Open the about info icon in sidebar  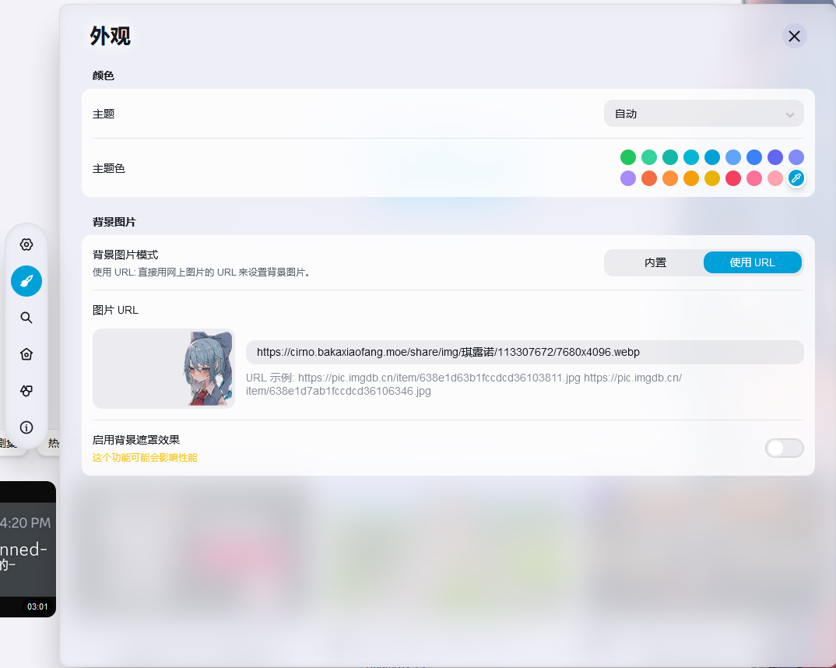tap(26, 427)
